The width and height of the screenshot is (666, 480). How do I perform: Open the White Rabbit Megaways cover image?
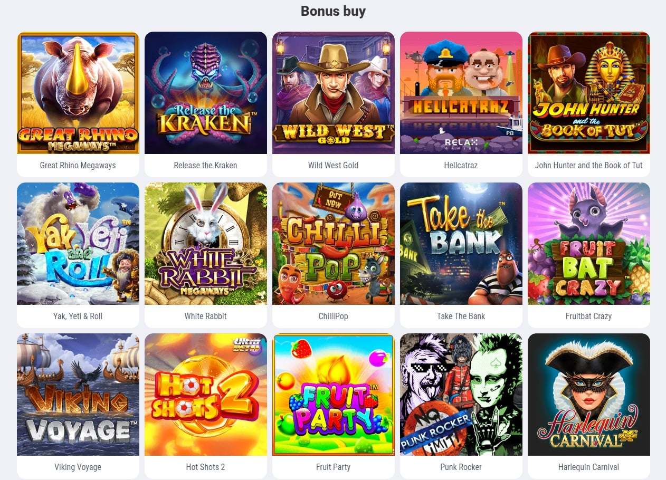click(x=206, y=244)
